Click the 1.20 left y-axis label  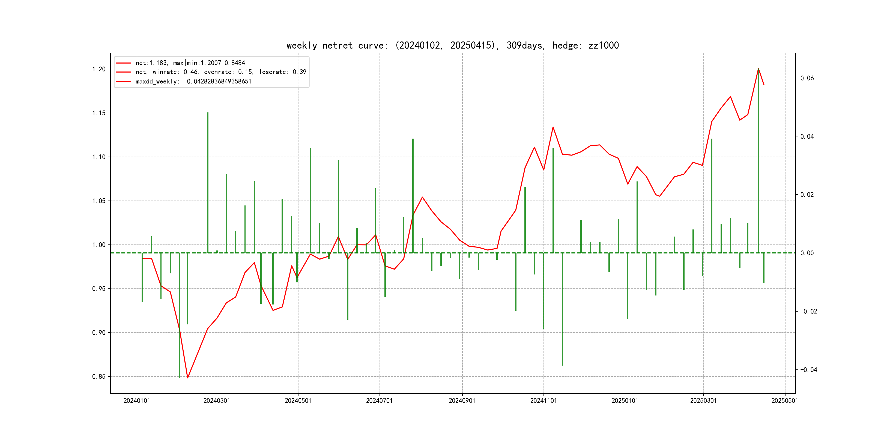[99, 69]
